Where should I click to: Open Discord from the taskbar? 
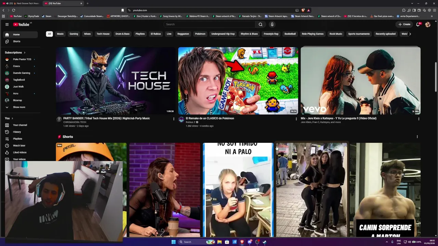click(x=249, y=242)
